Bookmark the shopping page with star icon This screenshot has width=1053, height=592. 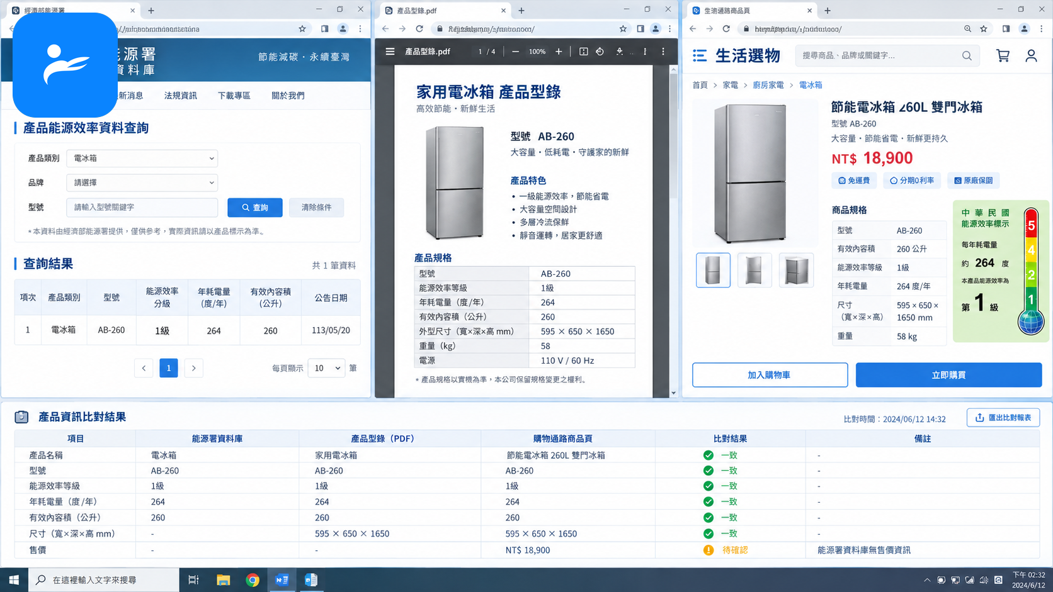coord(984,29)
